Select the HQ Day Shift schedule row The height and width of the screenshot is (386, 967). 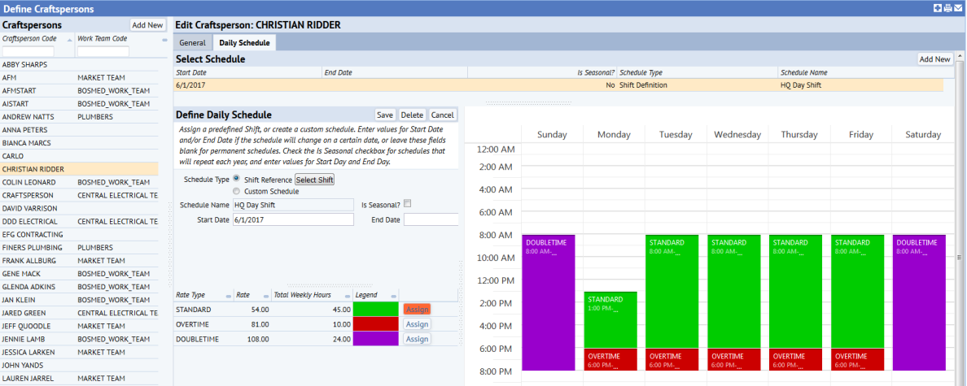pos(558,85)
